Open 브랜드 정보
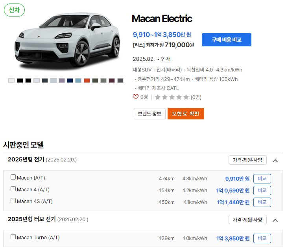This screenshot has height=251, width=286. [x=149, y=114]
